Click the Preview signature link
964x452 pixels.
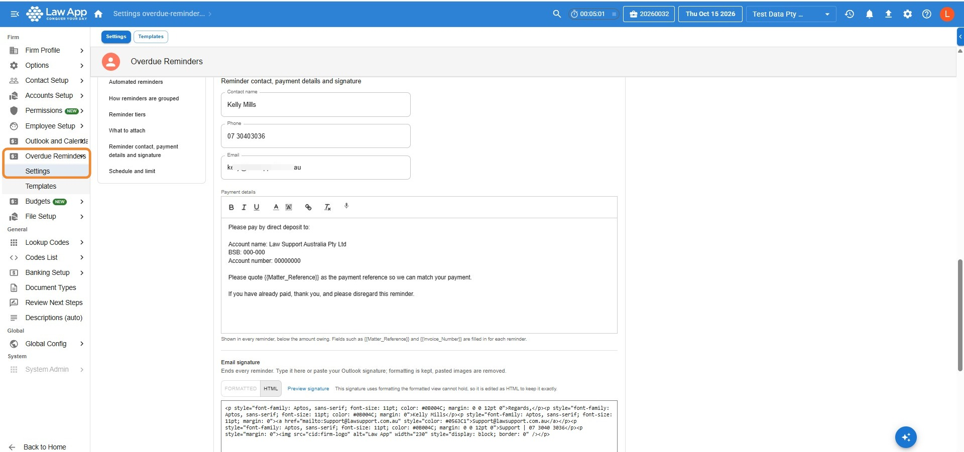click(x=308, y=389)
